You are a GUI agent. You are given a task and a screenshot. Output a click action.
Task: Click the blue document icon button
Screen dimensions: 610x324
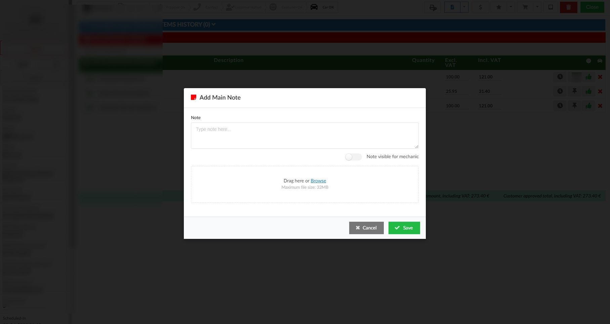pyautogui.click(x=452, y=7)
